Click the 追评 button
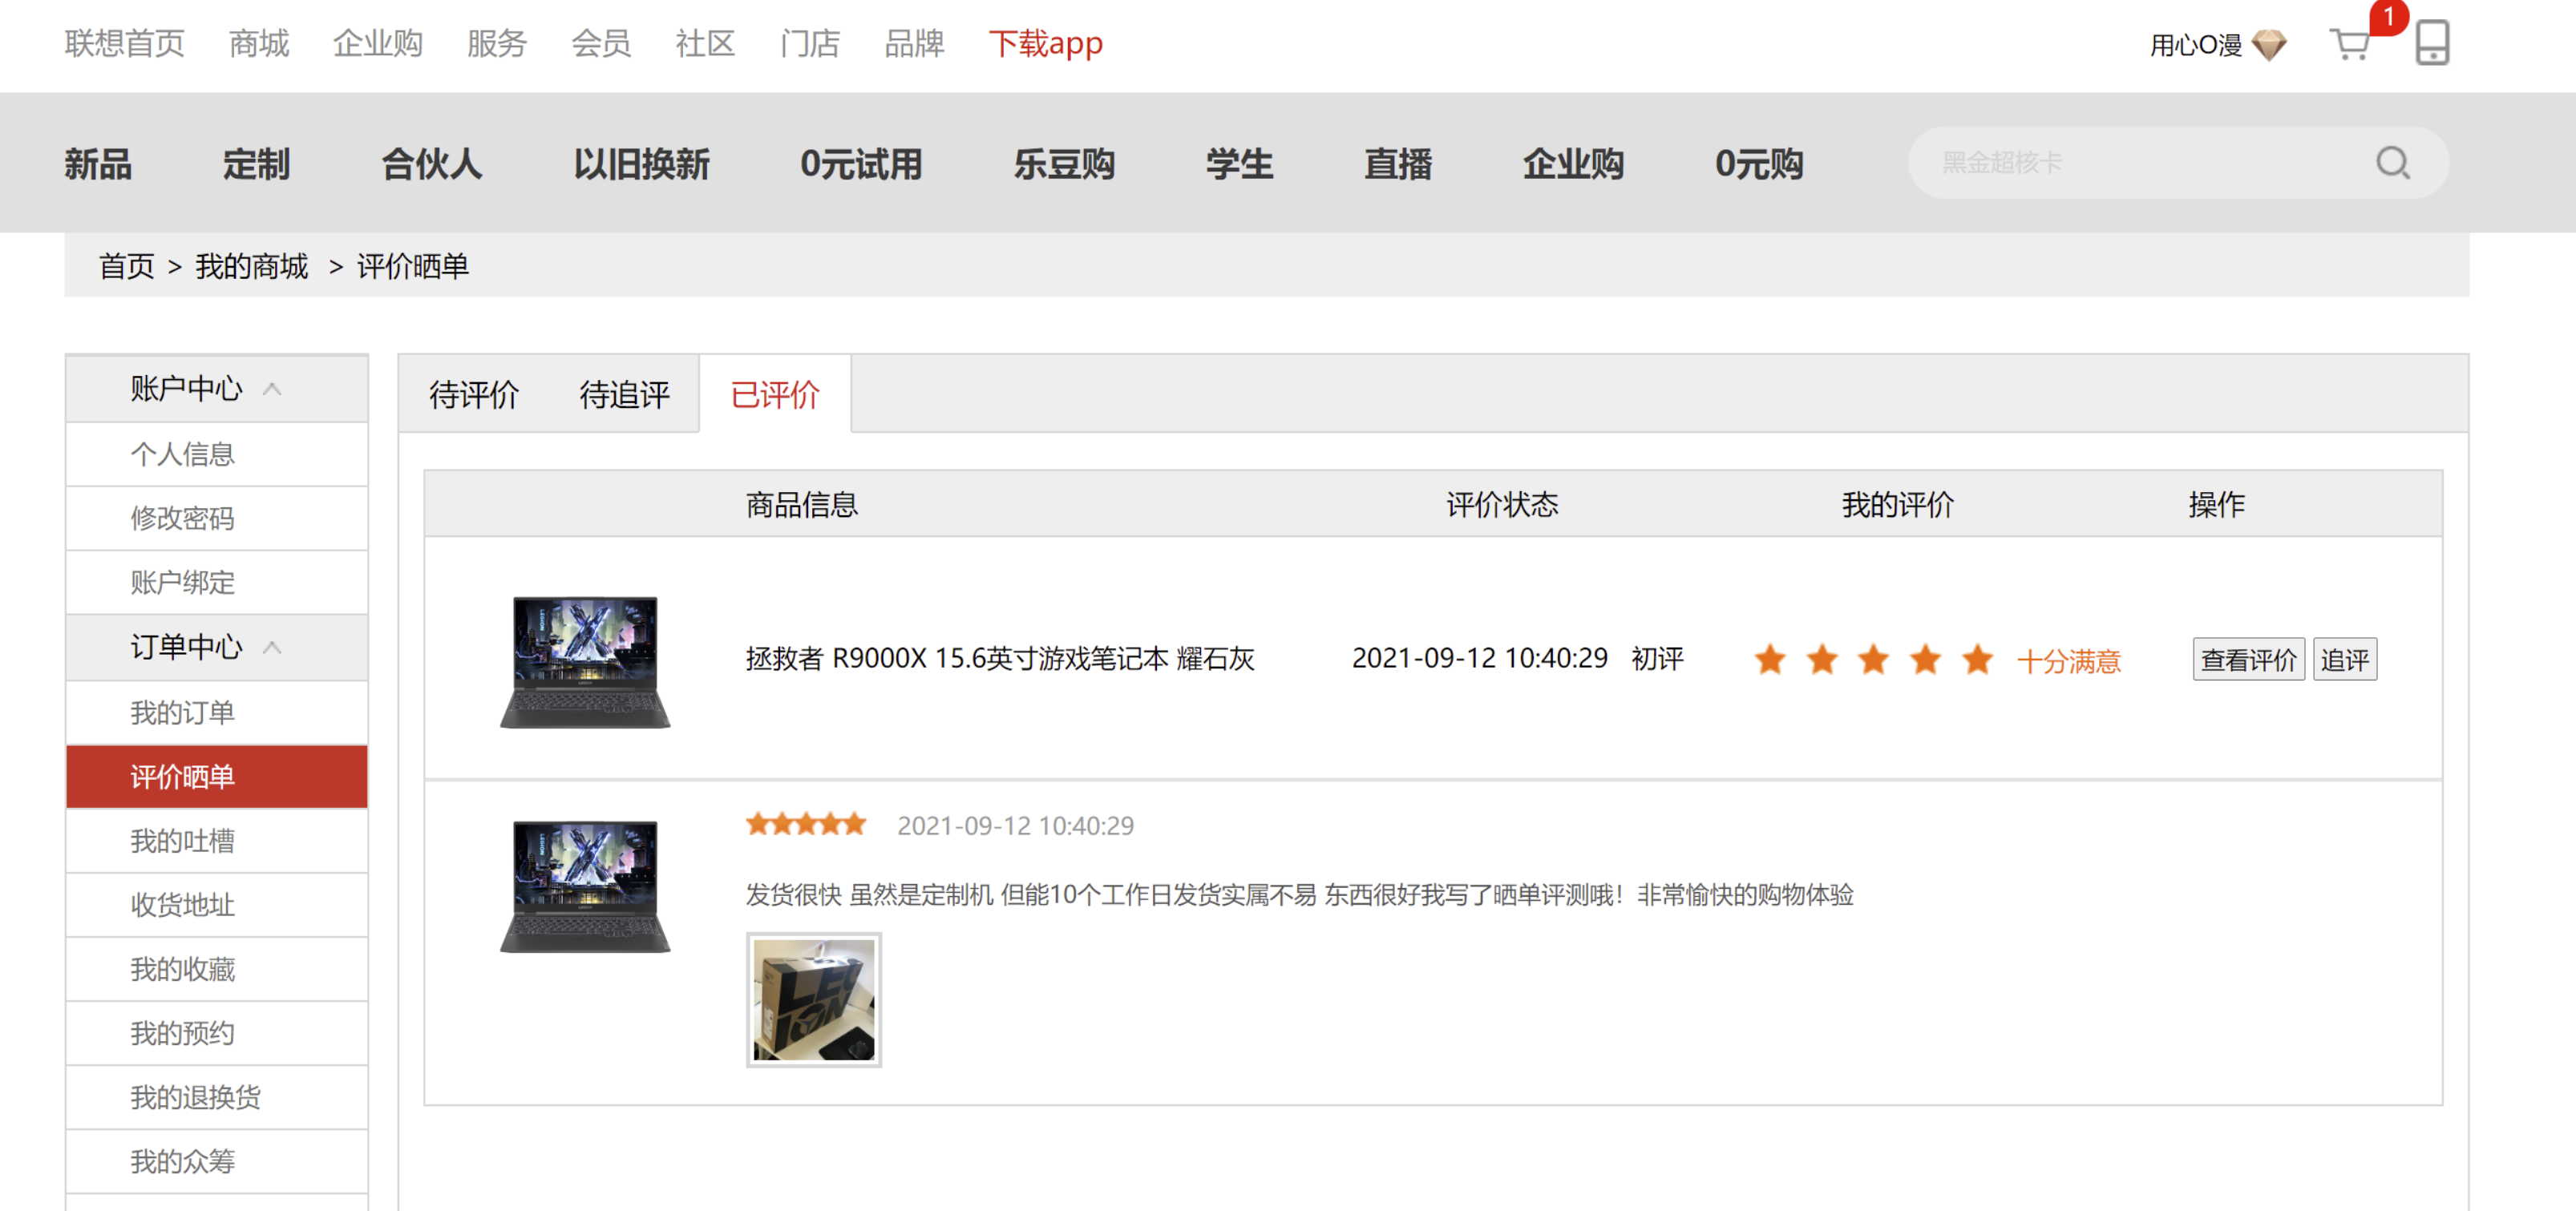 (x=2344, y=659)
